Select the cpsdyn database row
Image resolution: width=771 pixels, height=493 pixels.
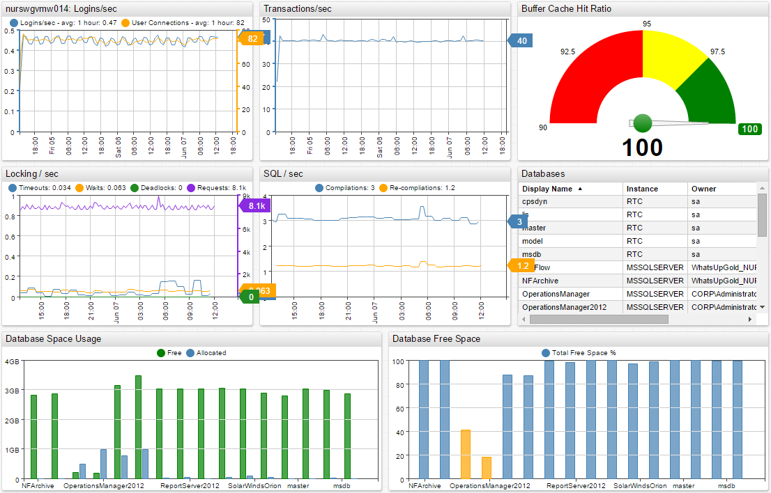click(x=535, y=201)
